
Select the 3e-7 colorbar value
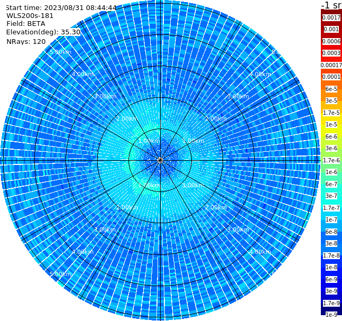(331, 196)
